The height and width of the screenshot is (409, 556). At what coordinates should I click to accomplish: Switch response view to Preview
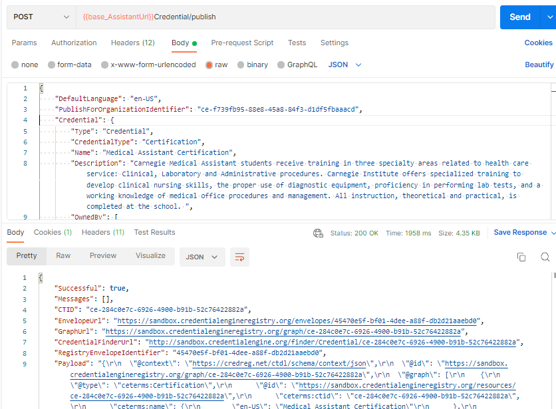point(103,255)
